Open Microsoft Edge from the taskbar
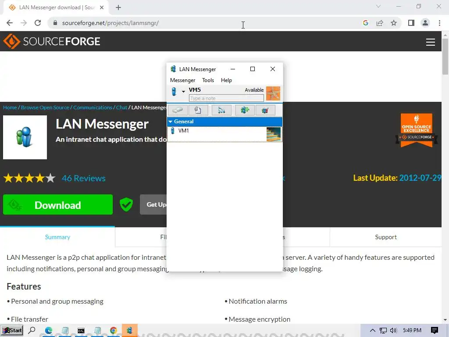Viewport: 449px width, 337px height. coord(48,330)
